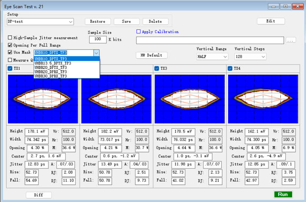Disable the Use Mask checkbox
Viewport: 306px width, 202px height.
pos(10,53)
